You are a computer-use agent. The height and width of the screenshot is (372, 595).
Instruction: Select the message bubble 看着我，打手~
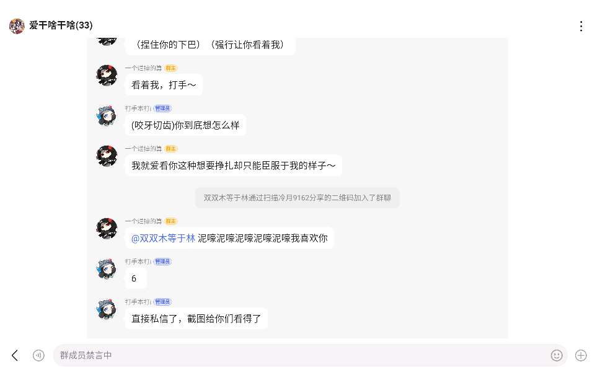coord(164,85)
